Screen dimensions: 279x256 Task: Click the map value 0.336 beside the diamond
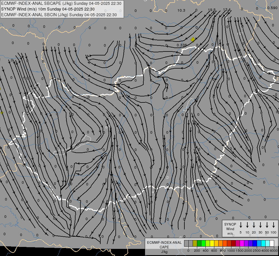(182, 45)
